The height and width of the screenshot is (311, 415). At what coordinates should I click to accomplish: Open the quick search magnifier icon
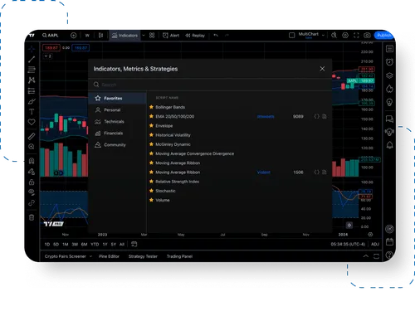tap(334, 35)
